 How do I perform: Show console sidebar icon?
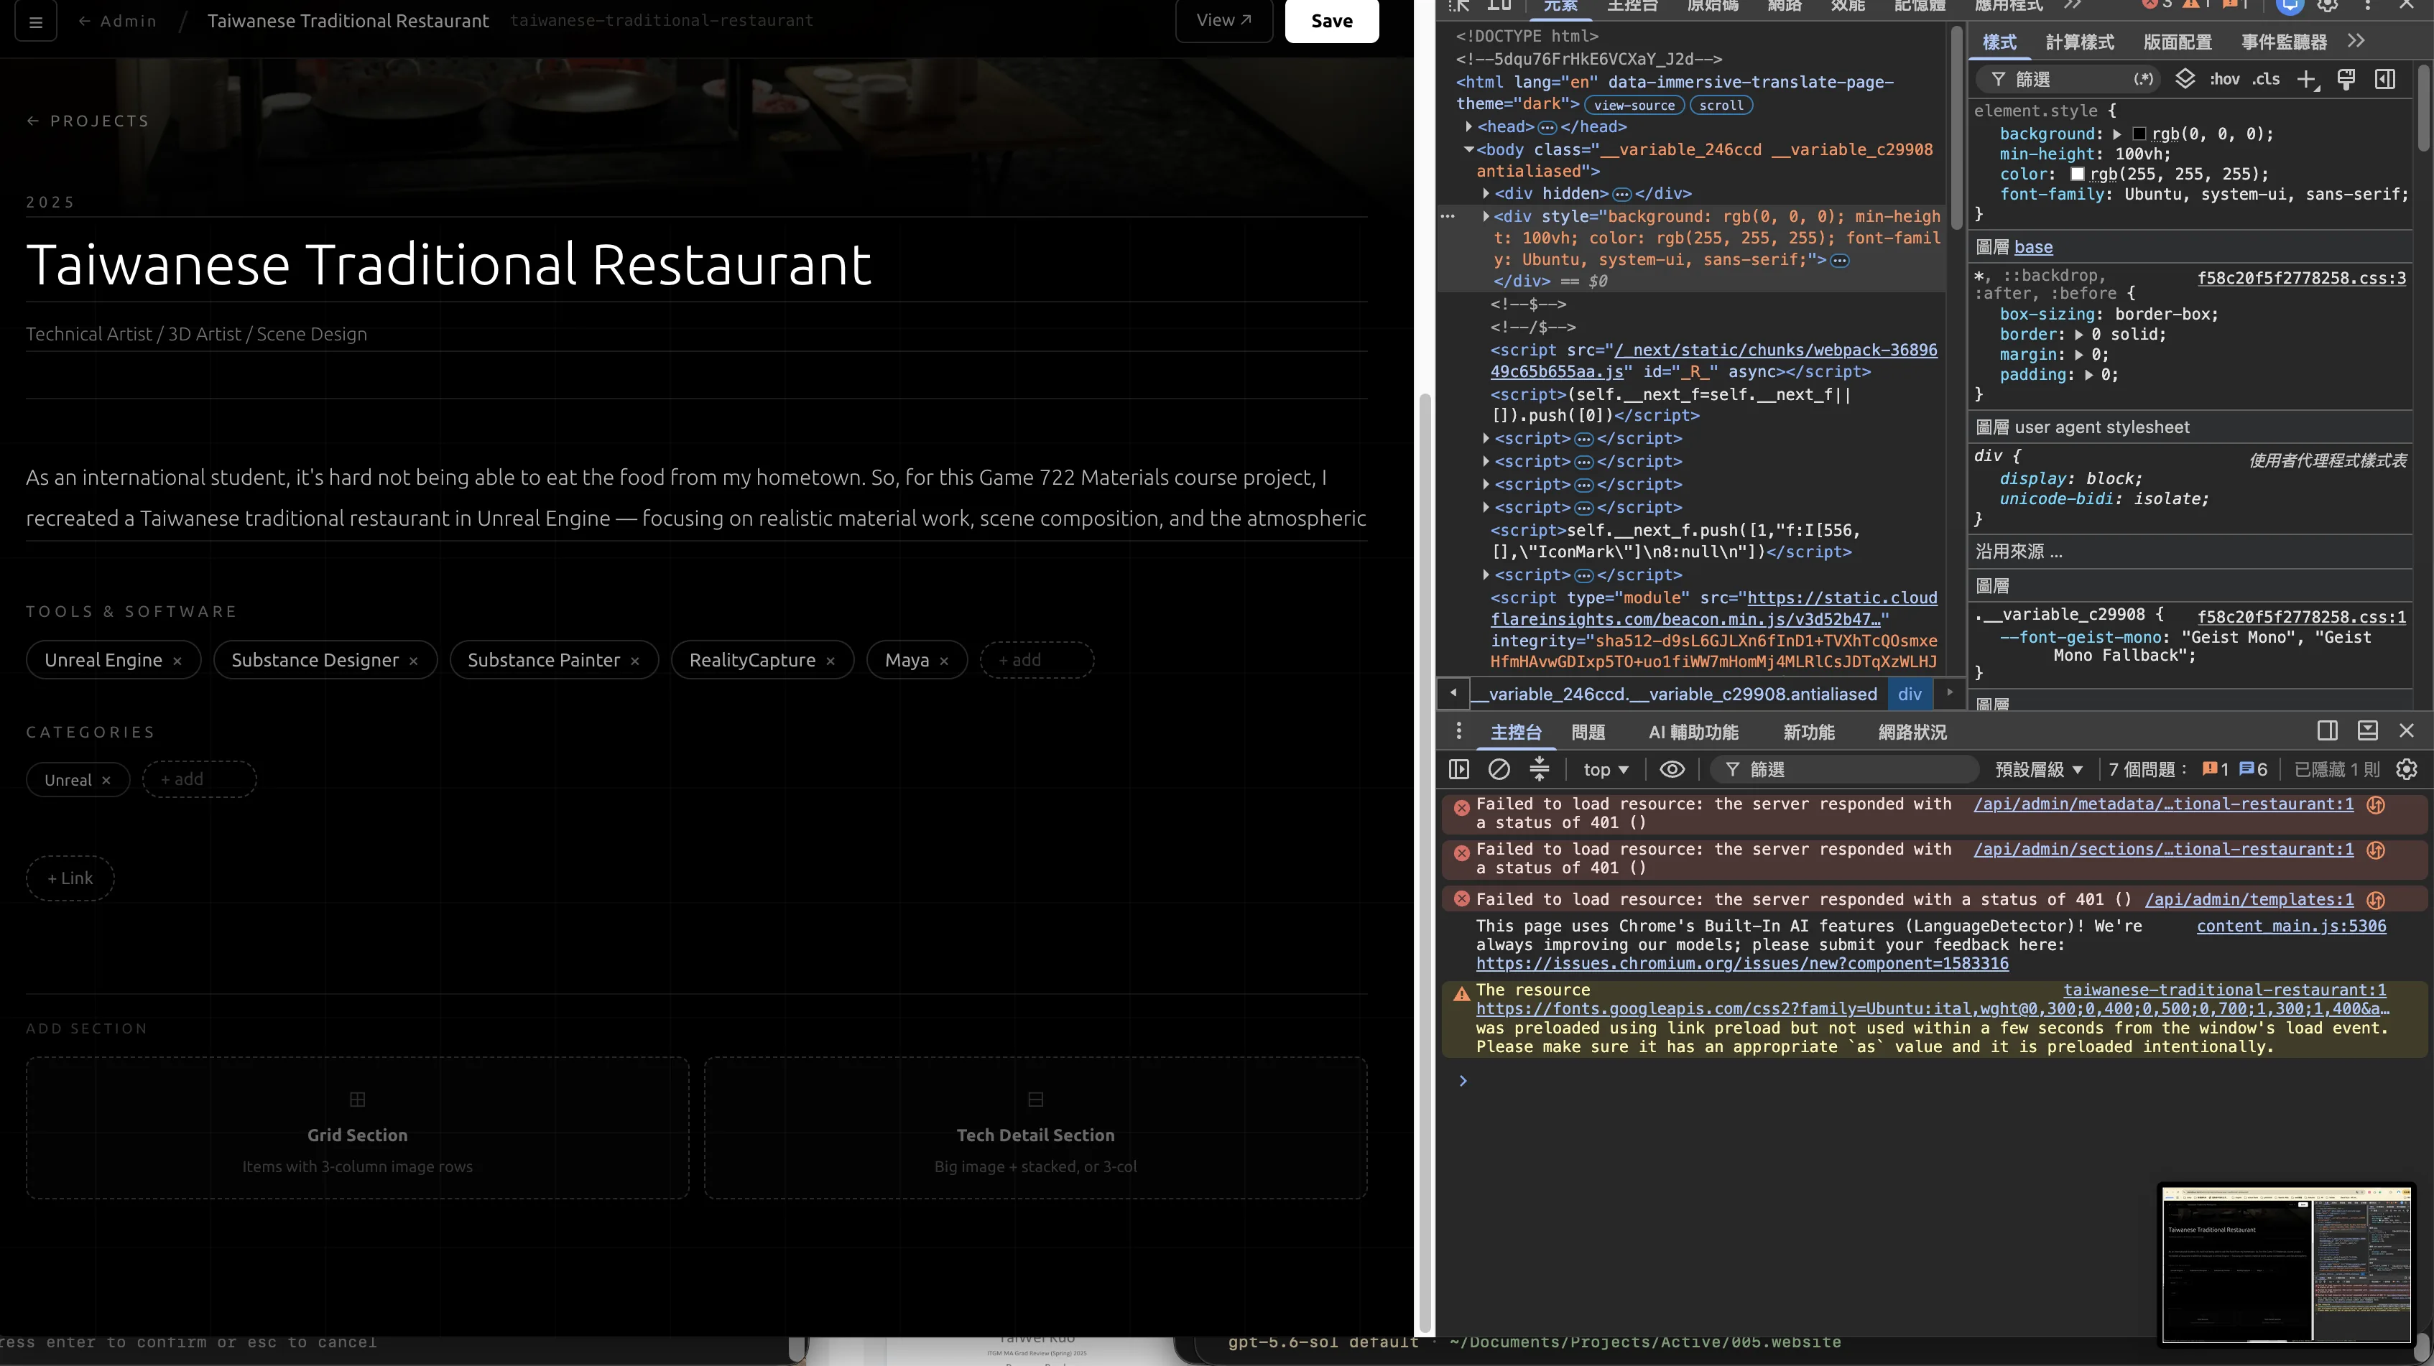tap(1459, 770)
